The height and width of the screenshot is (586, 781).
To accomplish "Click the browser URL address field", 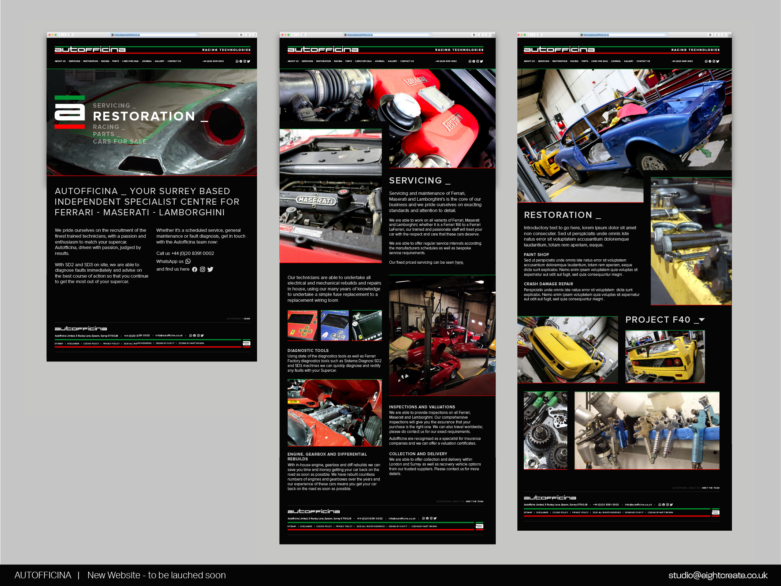I will [x=155, y=35].
